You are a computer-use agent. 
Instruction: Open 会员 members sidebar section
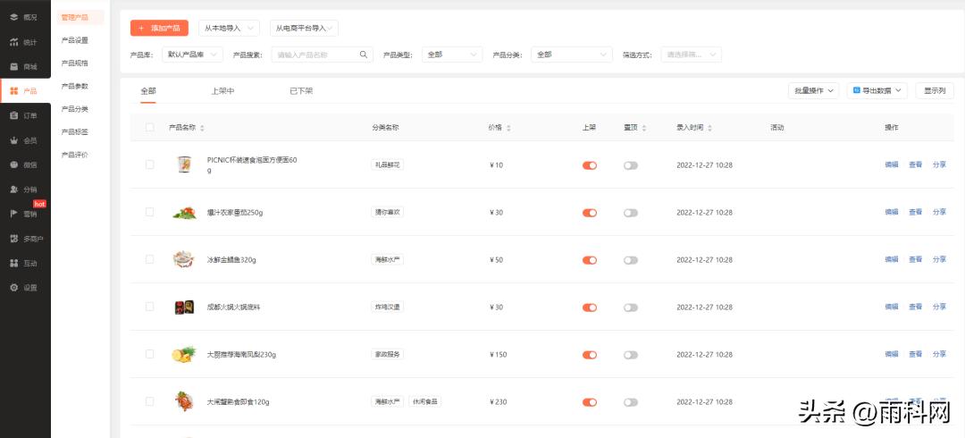pyautogui.click(x=25, y=140)
